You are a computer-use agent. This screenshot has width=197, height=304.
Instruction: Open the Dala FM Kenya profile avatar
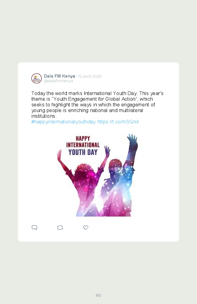coord(36,78)
